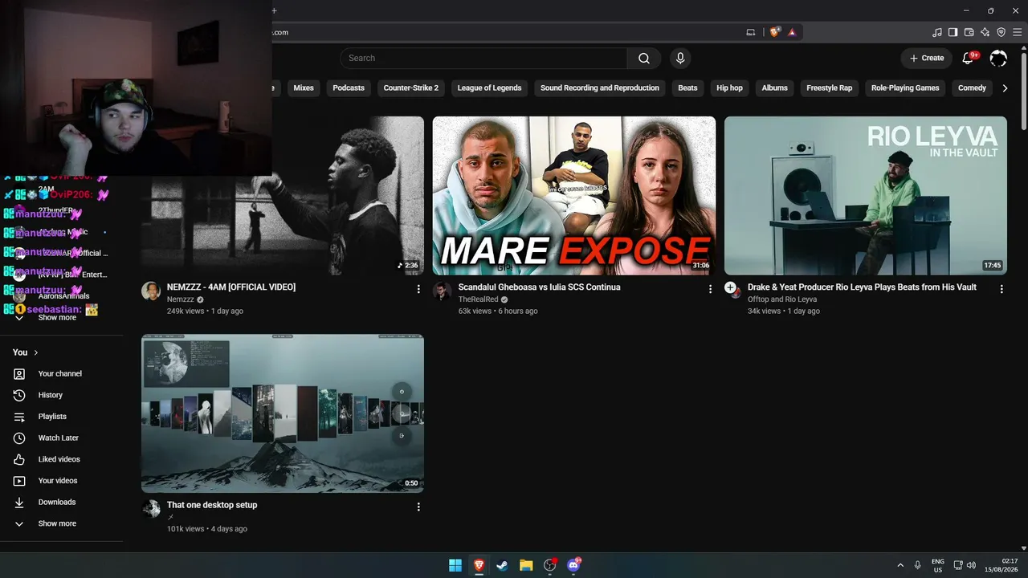This screenshot has width=1028, height=578.
Task: Open the Brave Wallet icon
Action: pos(969,32)
